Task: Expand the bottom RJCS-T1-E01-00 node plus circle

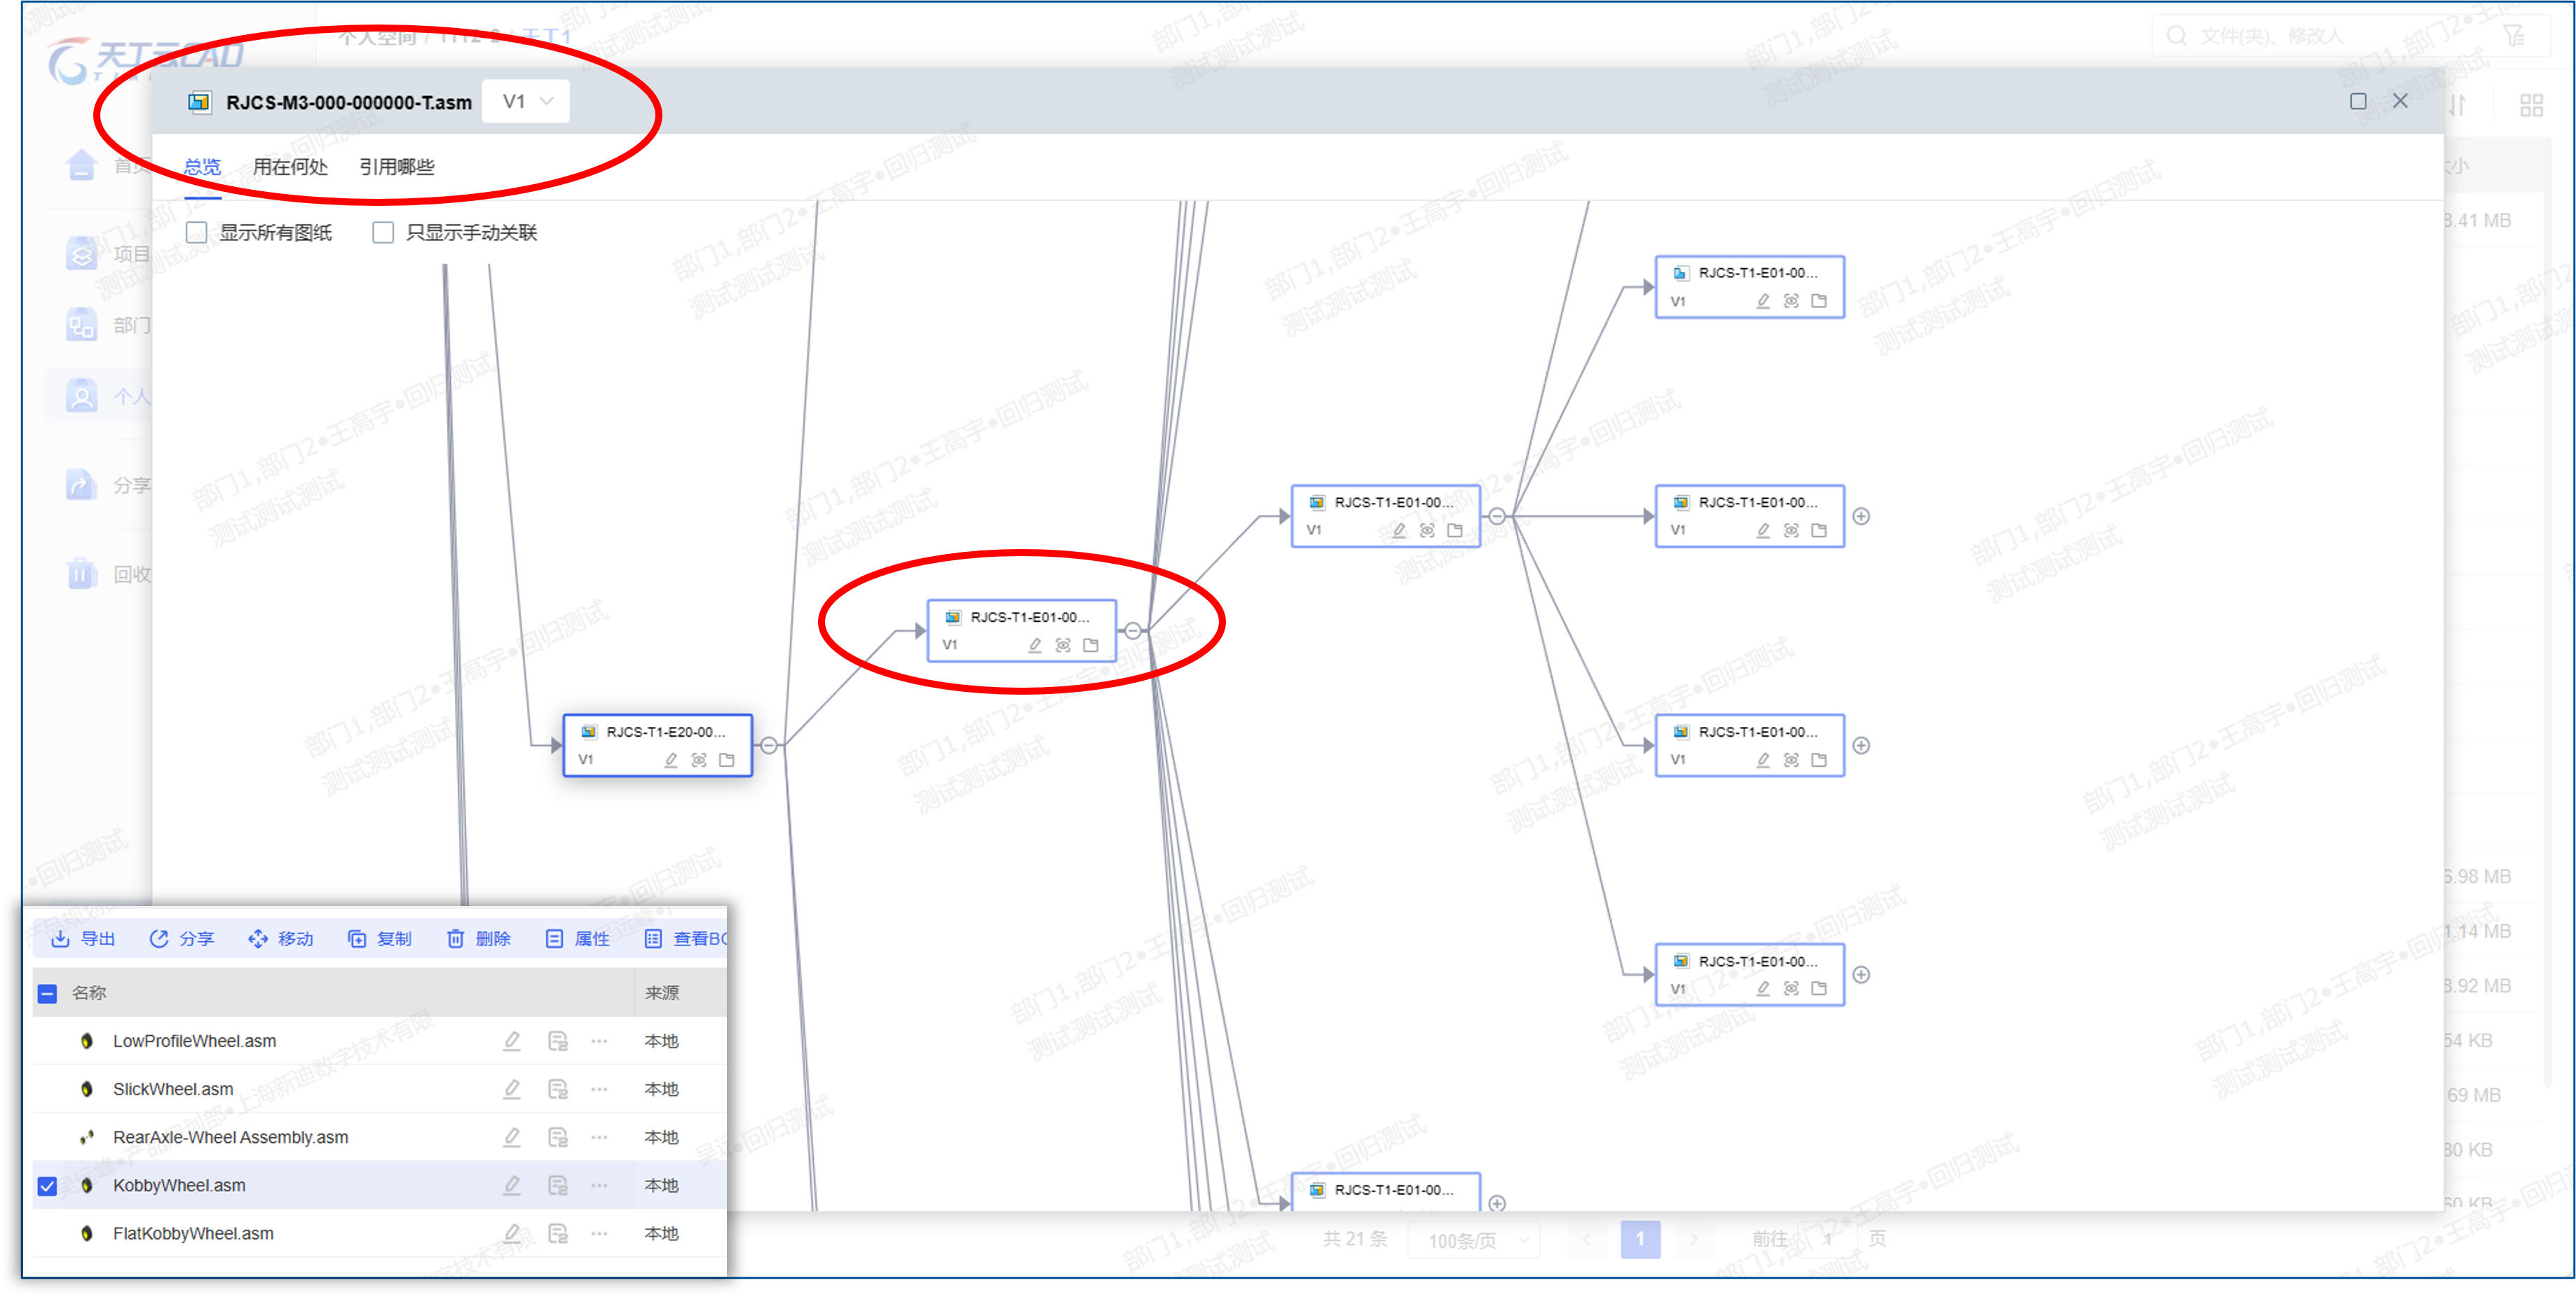Action: click(x=1497, y=1203)
